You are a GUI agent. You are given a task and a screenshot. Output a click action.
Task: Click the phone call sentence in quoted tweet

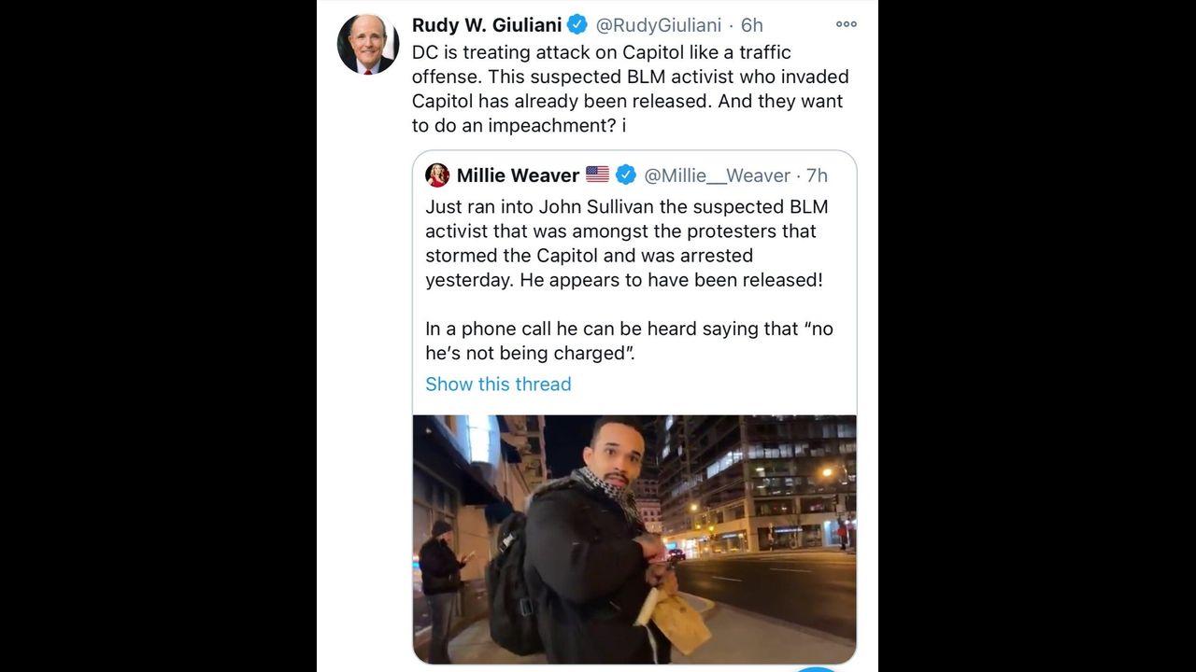click(629, 341)
